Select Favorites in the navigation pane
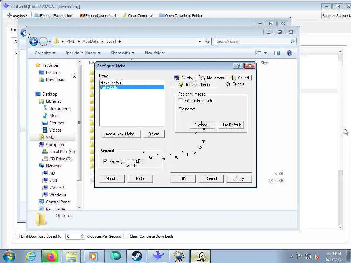Viewport: 351px width, 263px height. [50, 65]
